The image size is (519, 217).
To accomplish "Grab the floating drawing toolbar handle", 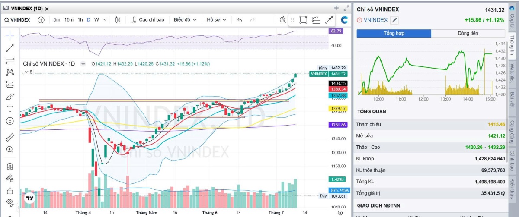I will 293,19.
